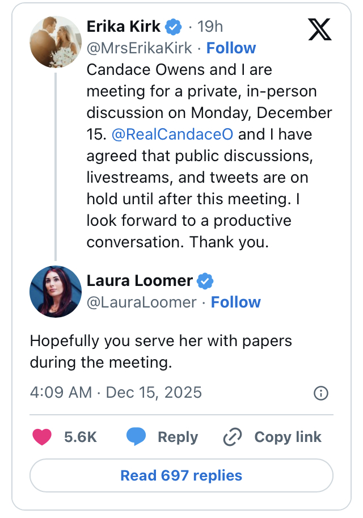
Task: Click the 4:09 AM Dec 15, 2025 timestamp
Action: (116, 393)
